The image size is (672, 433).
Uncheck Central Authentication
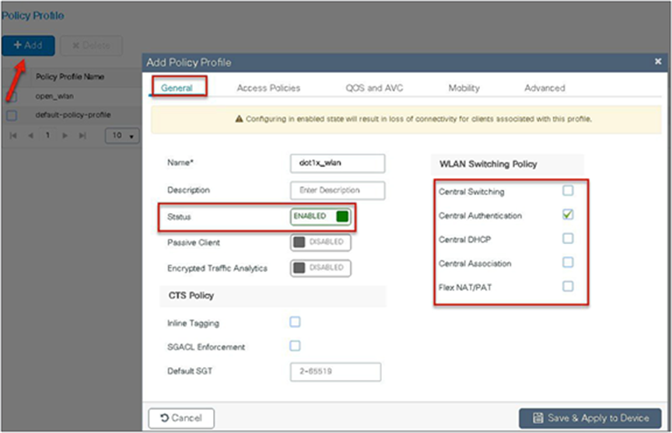pyautogui.click(x=568, y=215)
